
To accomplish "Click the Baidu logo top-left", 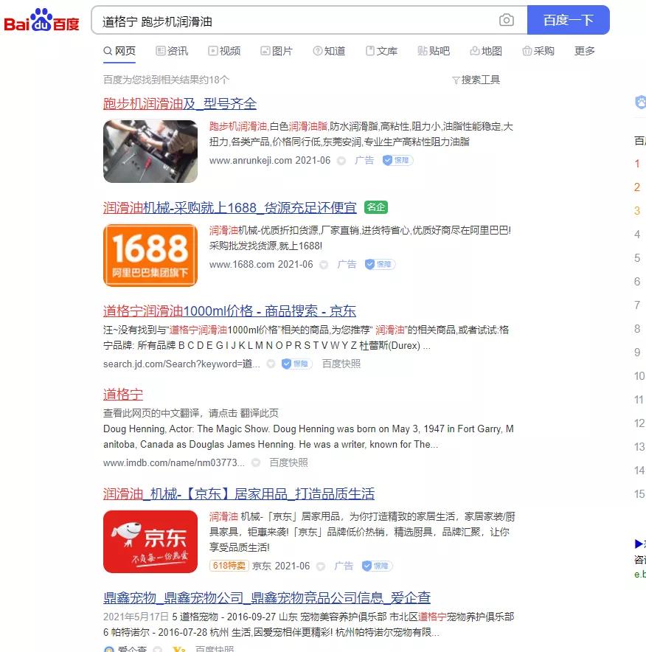I will tap(41, 19).
